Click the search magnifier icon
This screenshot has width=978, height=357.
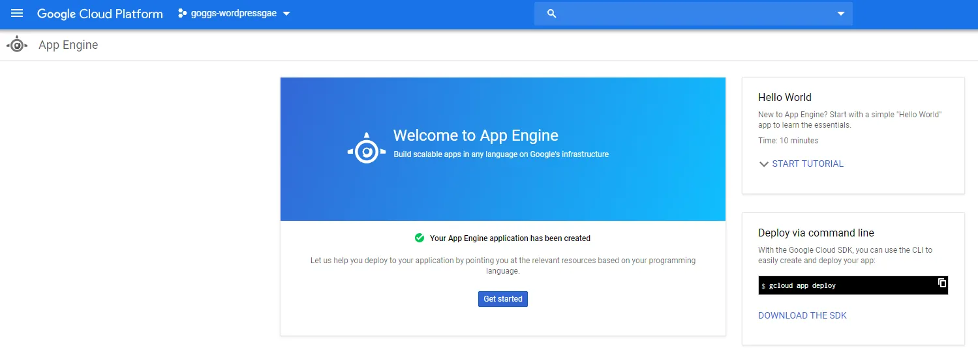[x=551, y=14]
